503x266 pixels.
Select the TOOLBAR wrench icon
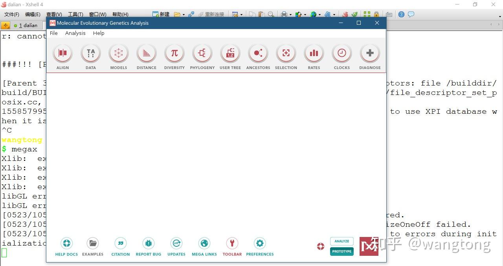(232, 244)
